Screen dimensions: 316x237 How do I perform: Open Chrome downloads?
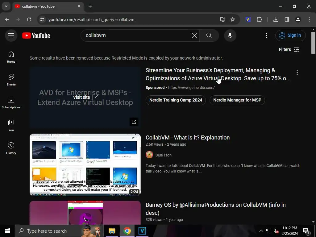coord(276,19)
